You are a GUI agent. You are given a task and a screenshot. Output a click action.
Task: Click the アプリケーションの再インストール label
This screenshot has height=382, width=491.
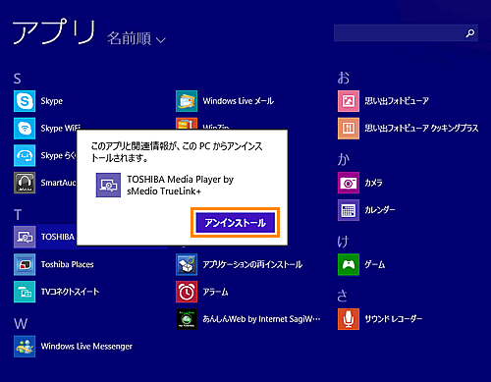tap(252, 264)
